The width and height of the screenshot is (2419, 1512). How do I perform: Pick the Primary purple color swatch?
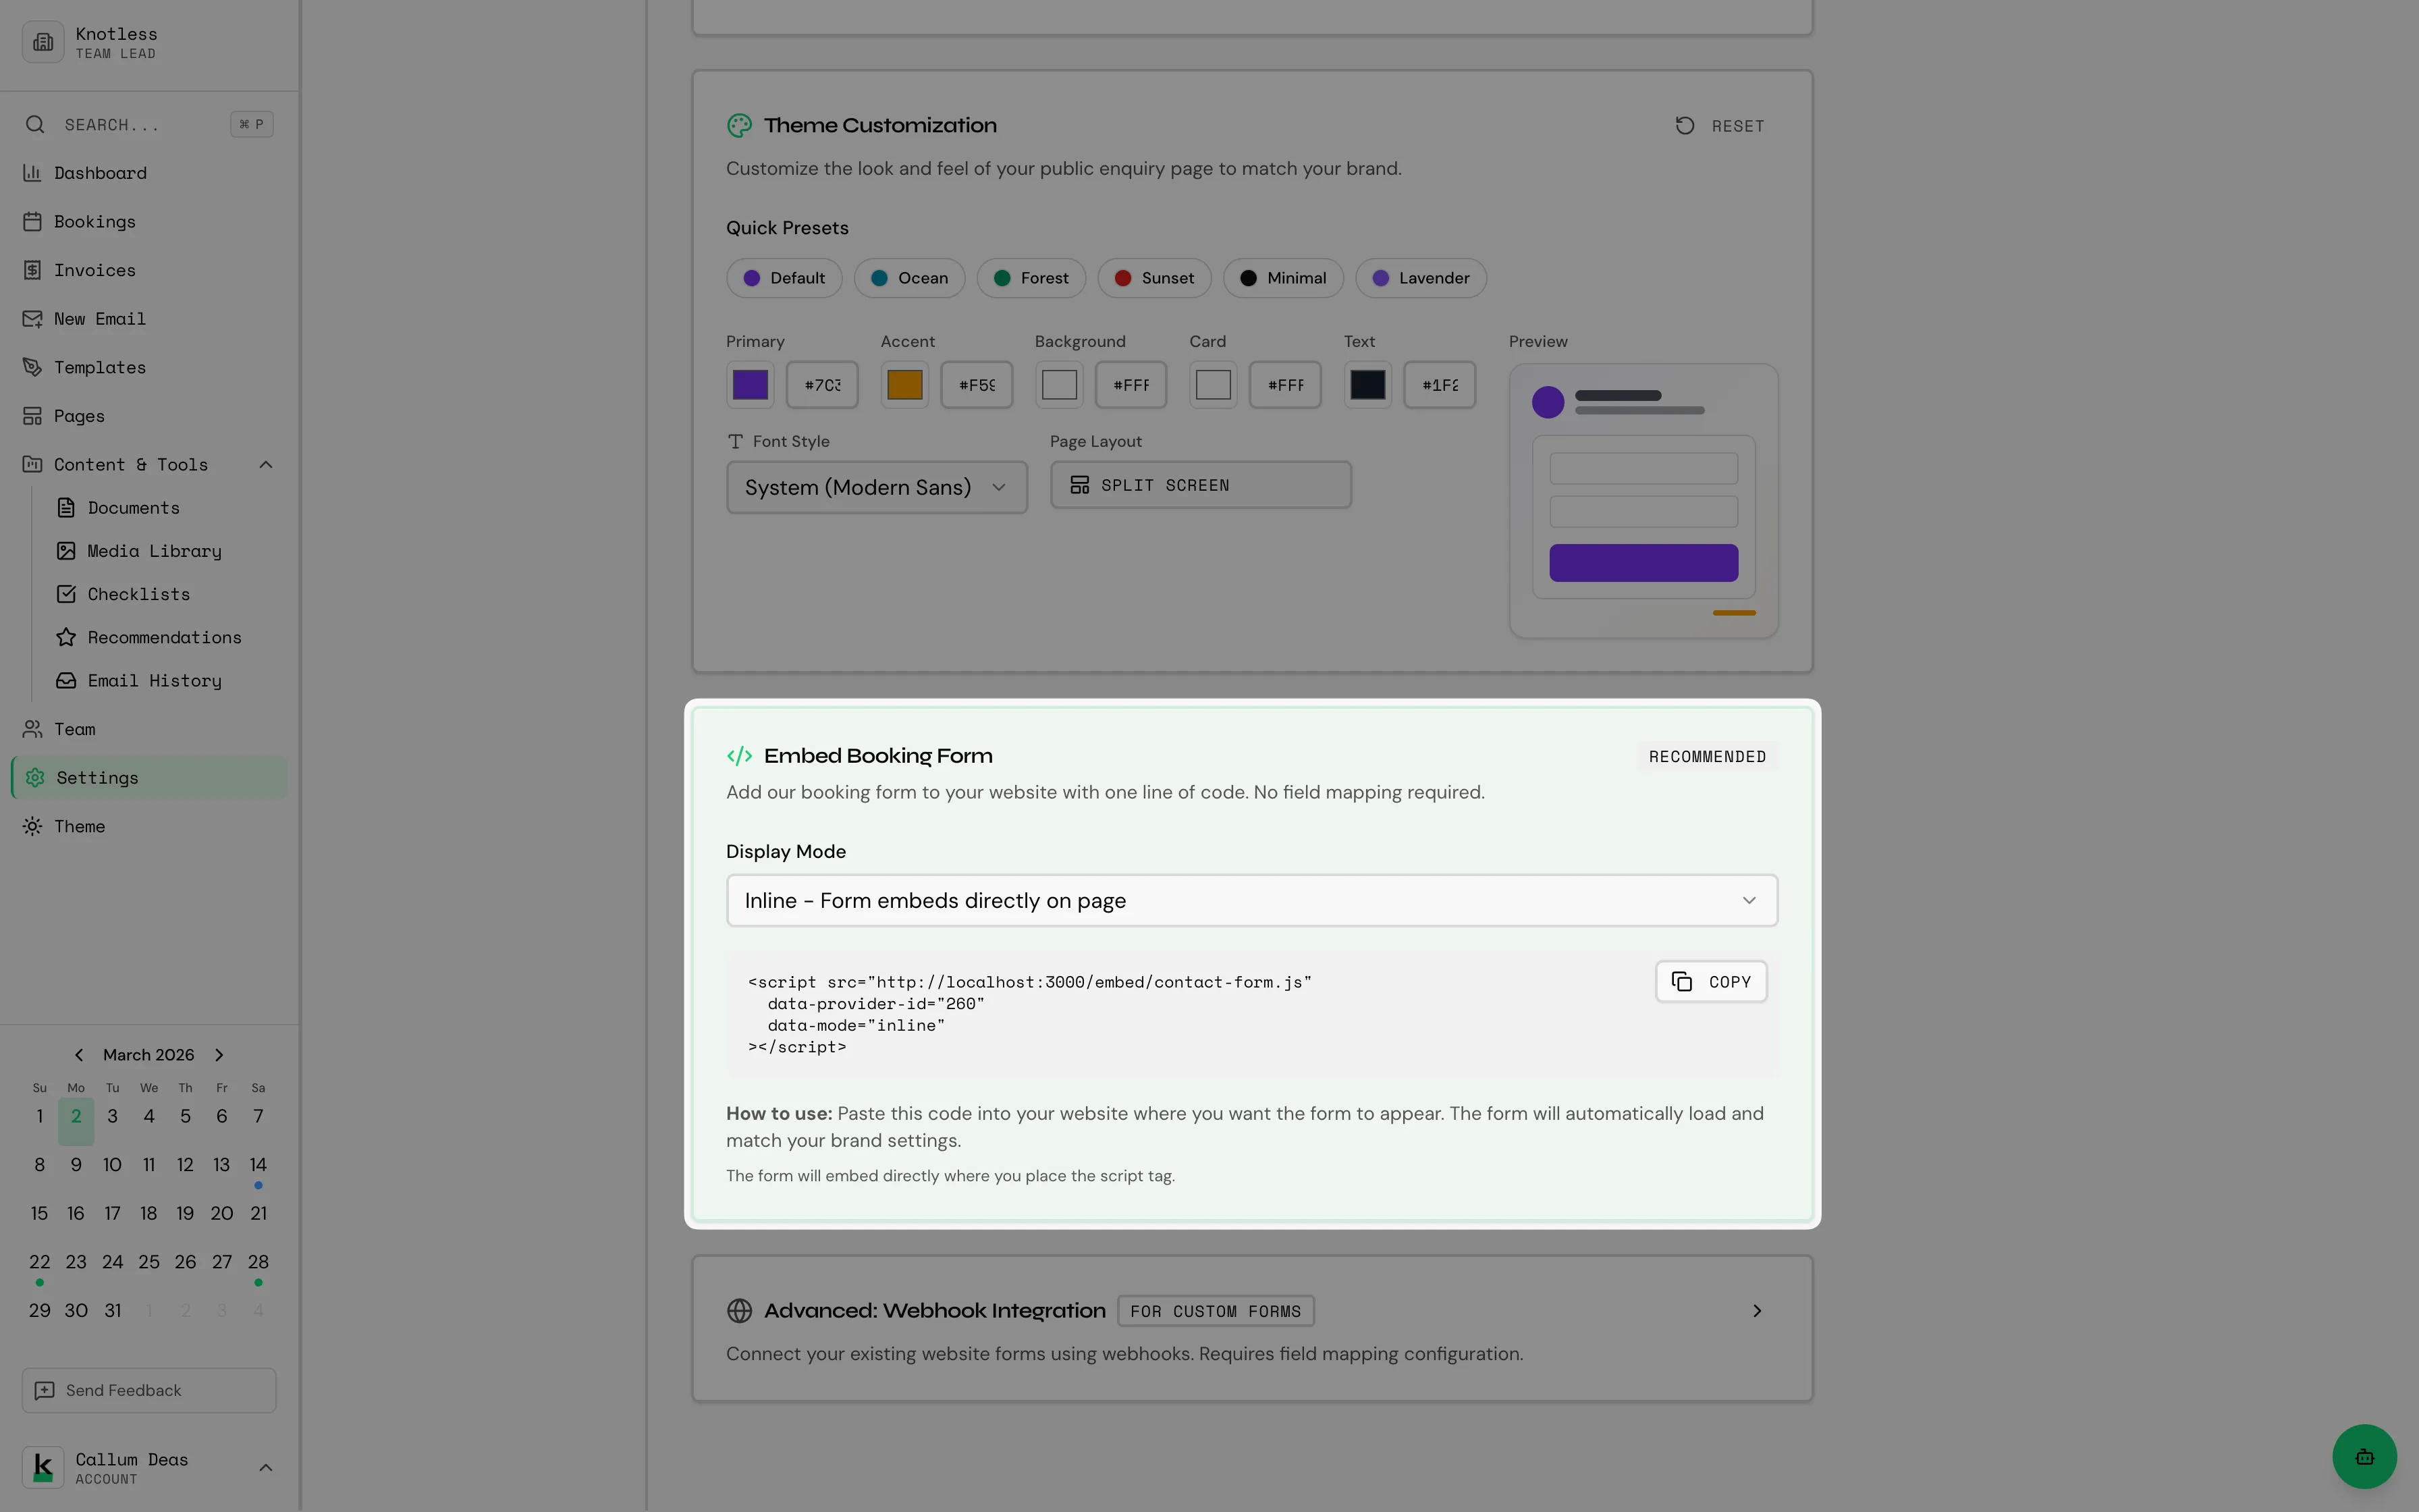750,384
